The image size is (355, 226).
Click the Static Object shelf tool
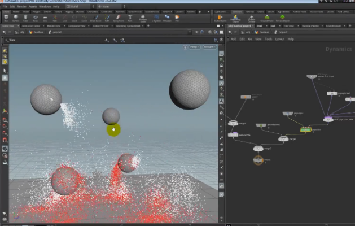click(x=220, y=19)
